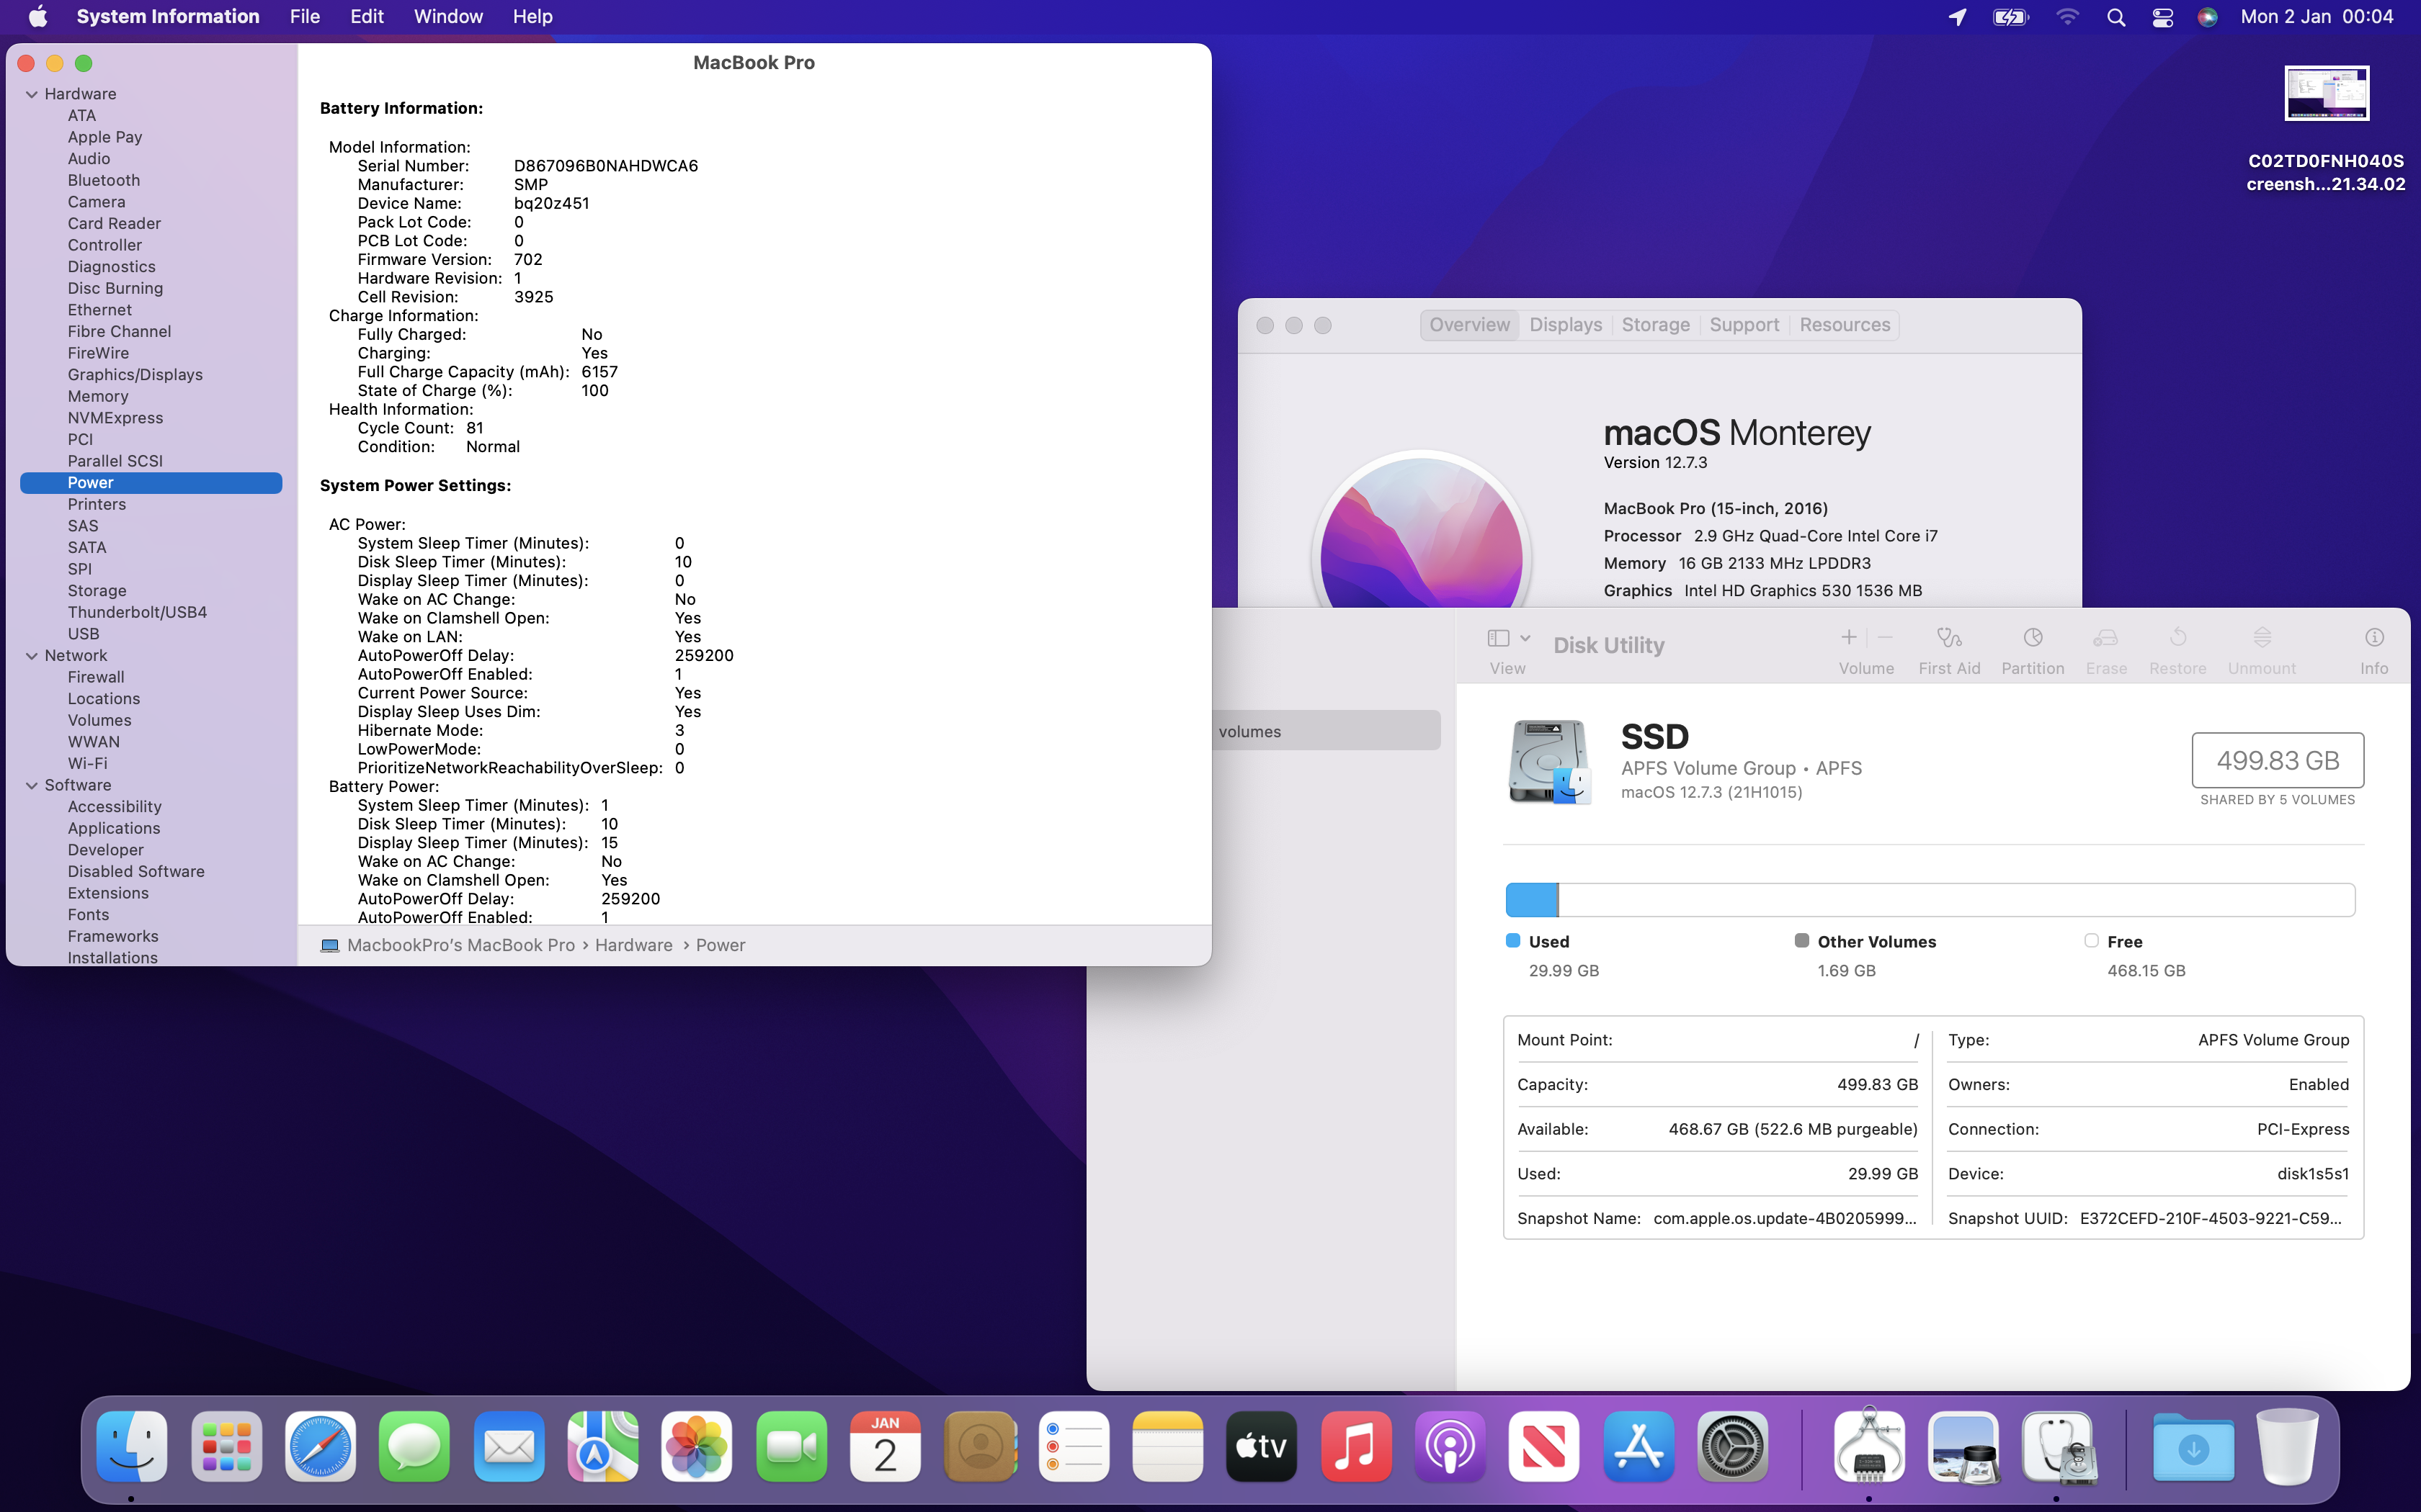The width and height of the screenshot is (2421, 1512).
Task: Select Memory in the Hardware list
Action: pyautogui.click(x=98, y=397)
